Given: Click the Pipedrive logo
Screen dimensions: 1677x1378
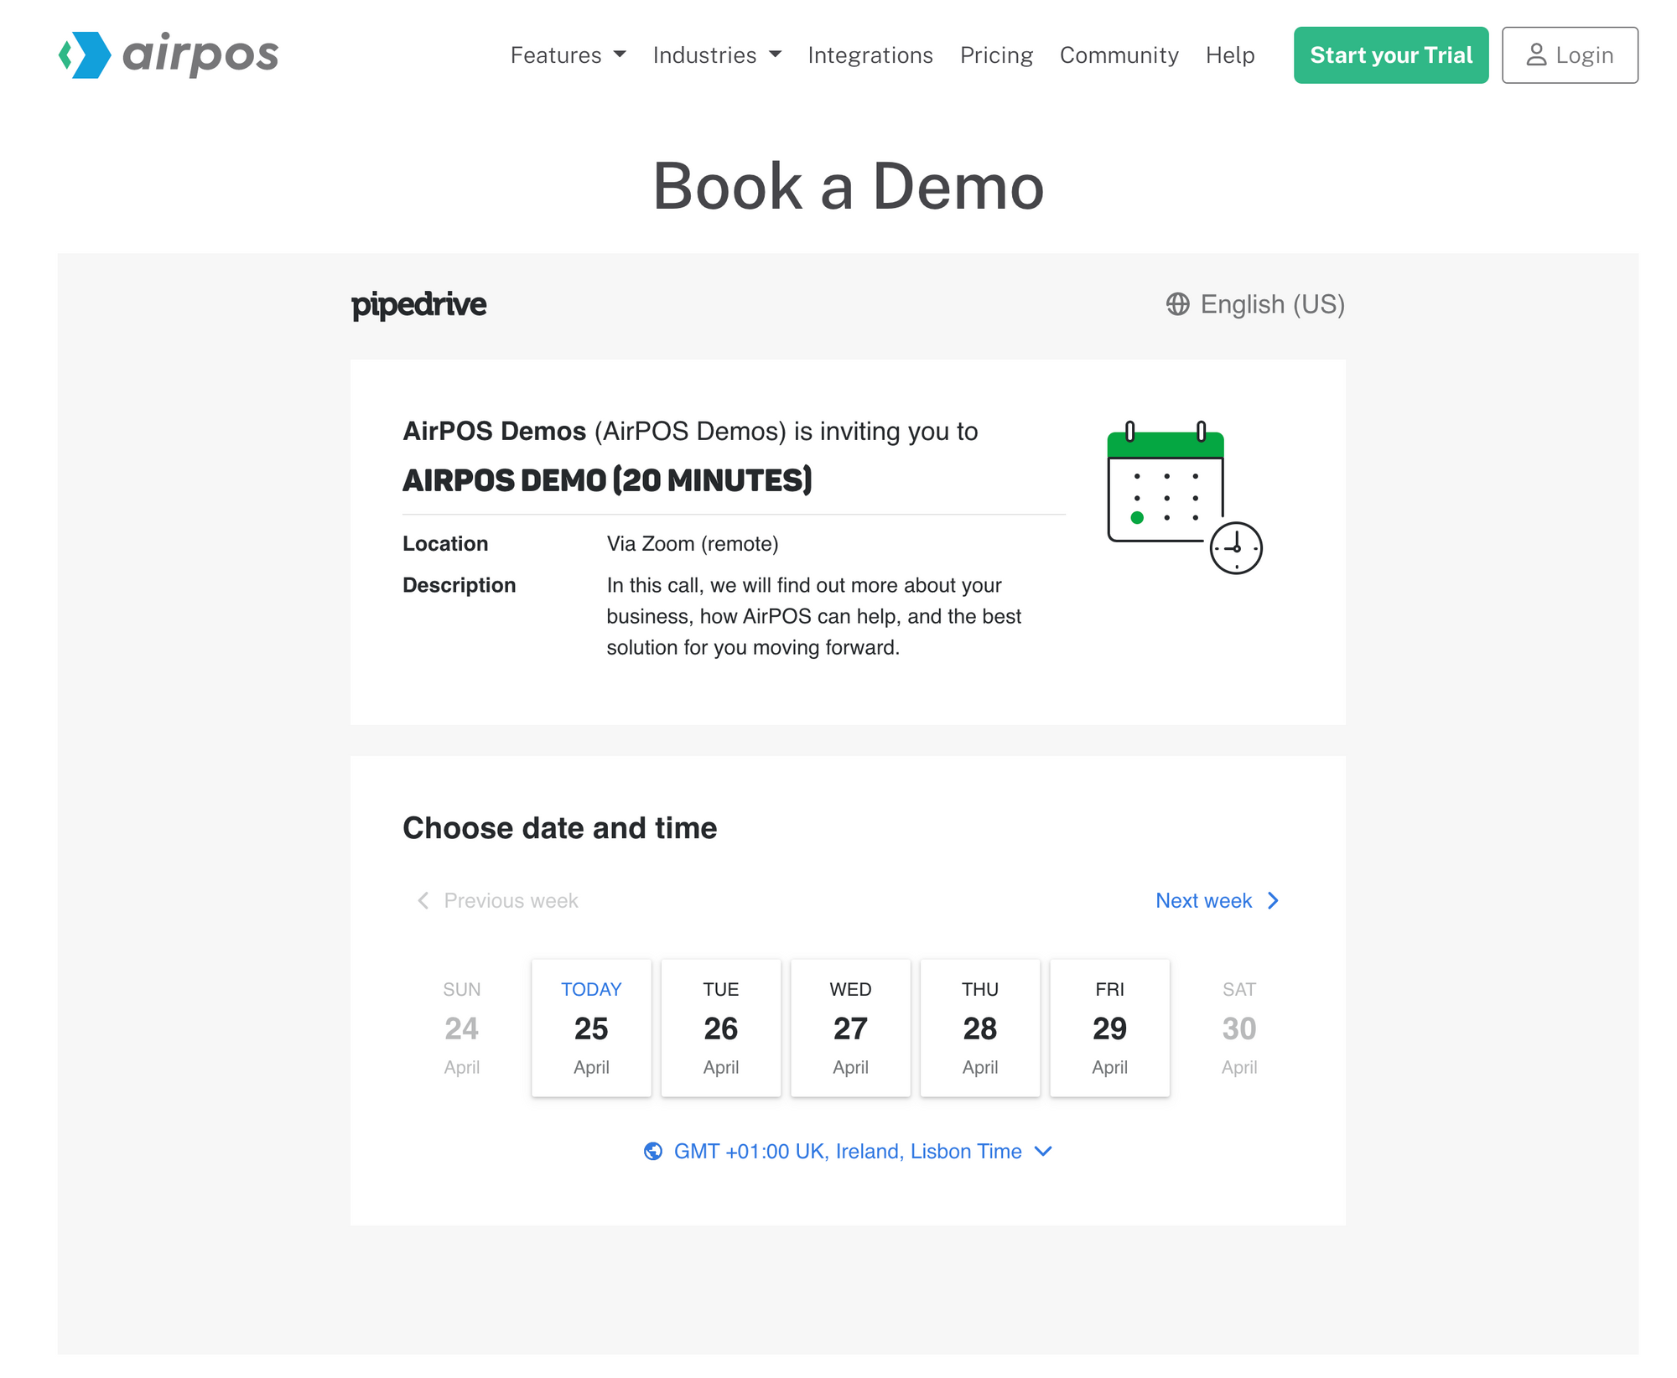Looking at the screenshot, I should tap(418, 304).
